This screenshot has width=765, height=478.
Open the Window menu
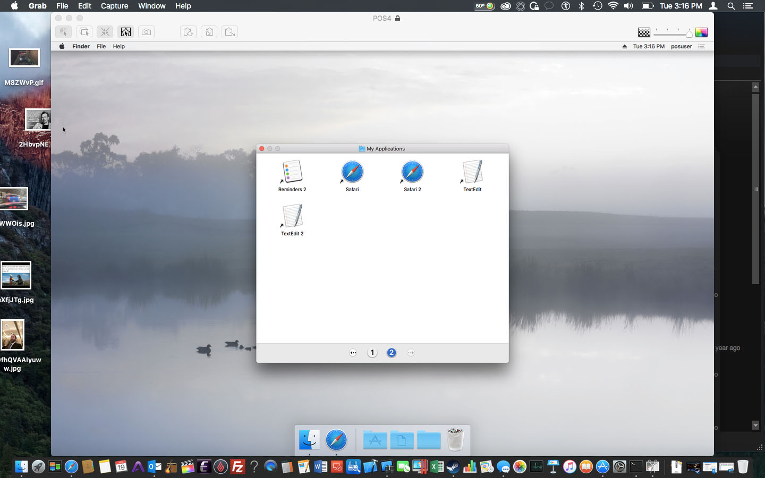[152, 6]
